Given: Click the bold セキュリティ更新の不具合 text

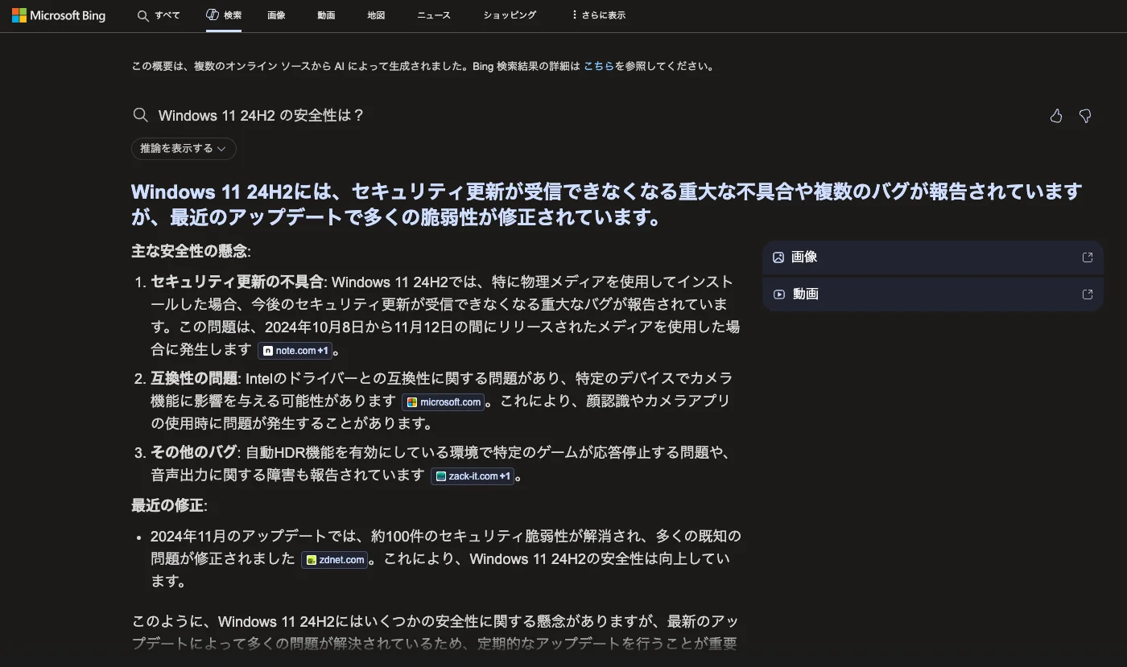Looking at the screenshot, I should (x=237, y=282).
